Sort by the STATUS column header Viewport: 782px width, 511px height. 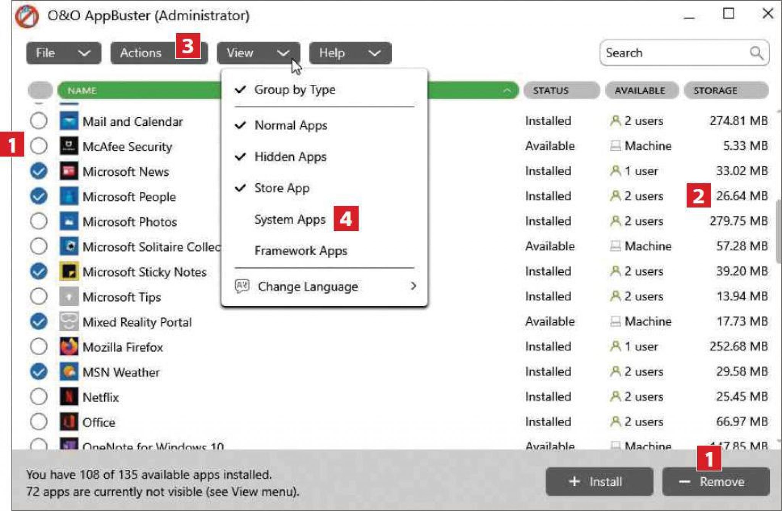click(561, 90)
